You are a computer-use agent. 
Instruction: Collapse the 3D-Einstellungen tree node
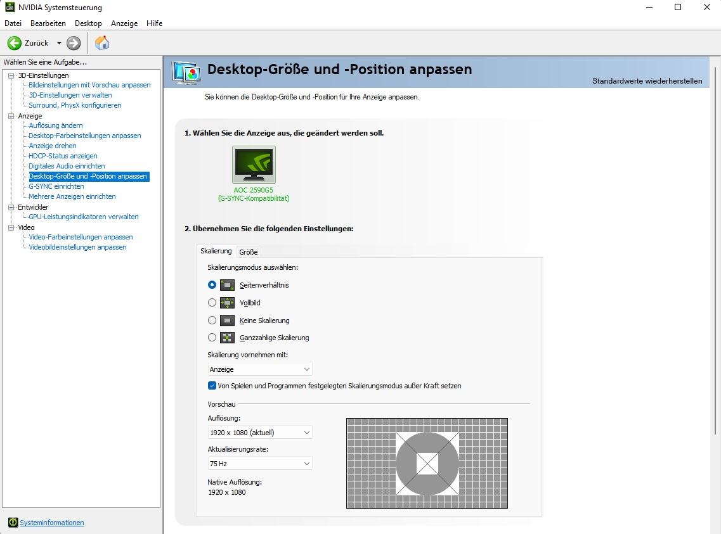(11, 76)
